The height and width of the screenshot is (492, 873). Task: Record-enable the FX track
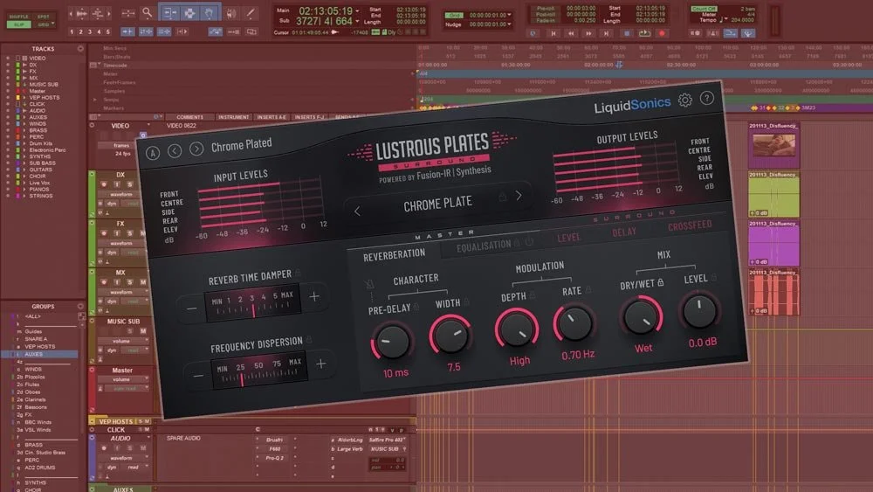pos(104,233)
